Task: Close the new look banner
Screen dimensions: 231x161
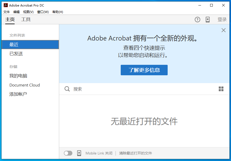Action: coord(223,30)
